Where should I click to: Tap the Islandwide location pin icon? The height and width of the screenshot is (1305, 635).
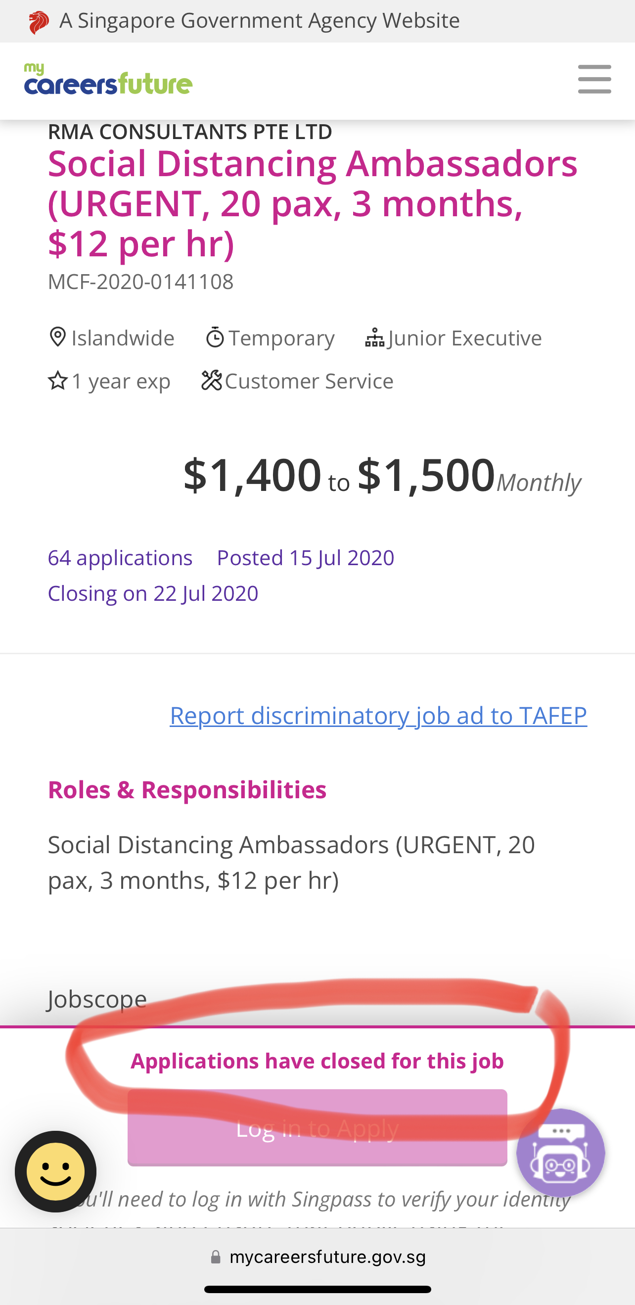(x=58, y=338)
